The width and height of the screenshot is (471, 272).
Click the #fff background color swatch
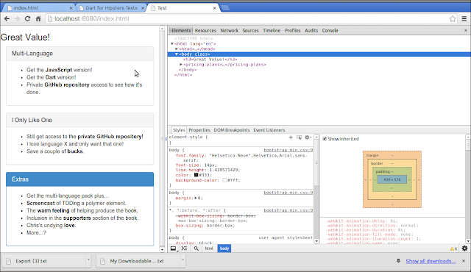click(224, 180)
